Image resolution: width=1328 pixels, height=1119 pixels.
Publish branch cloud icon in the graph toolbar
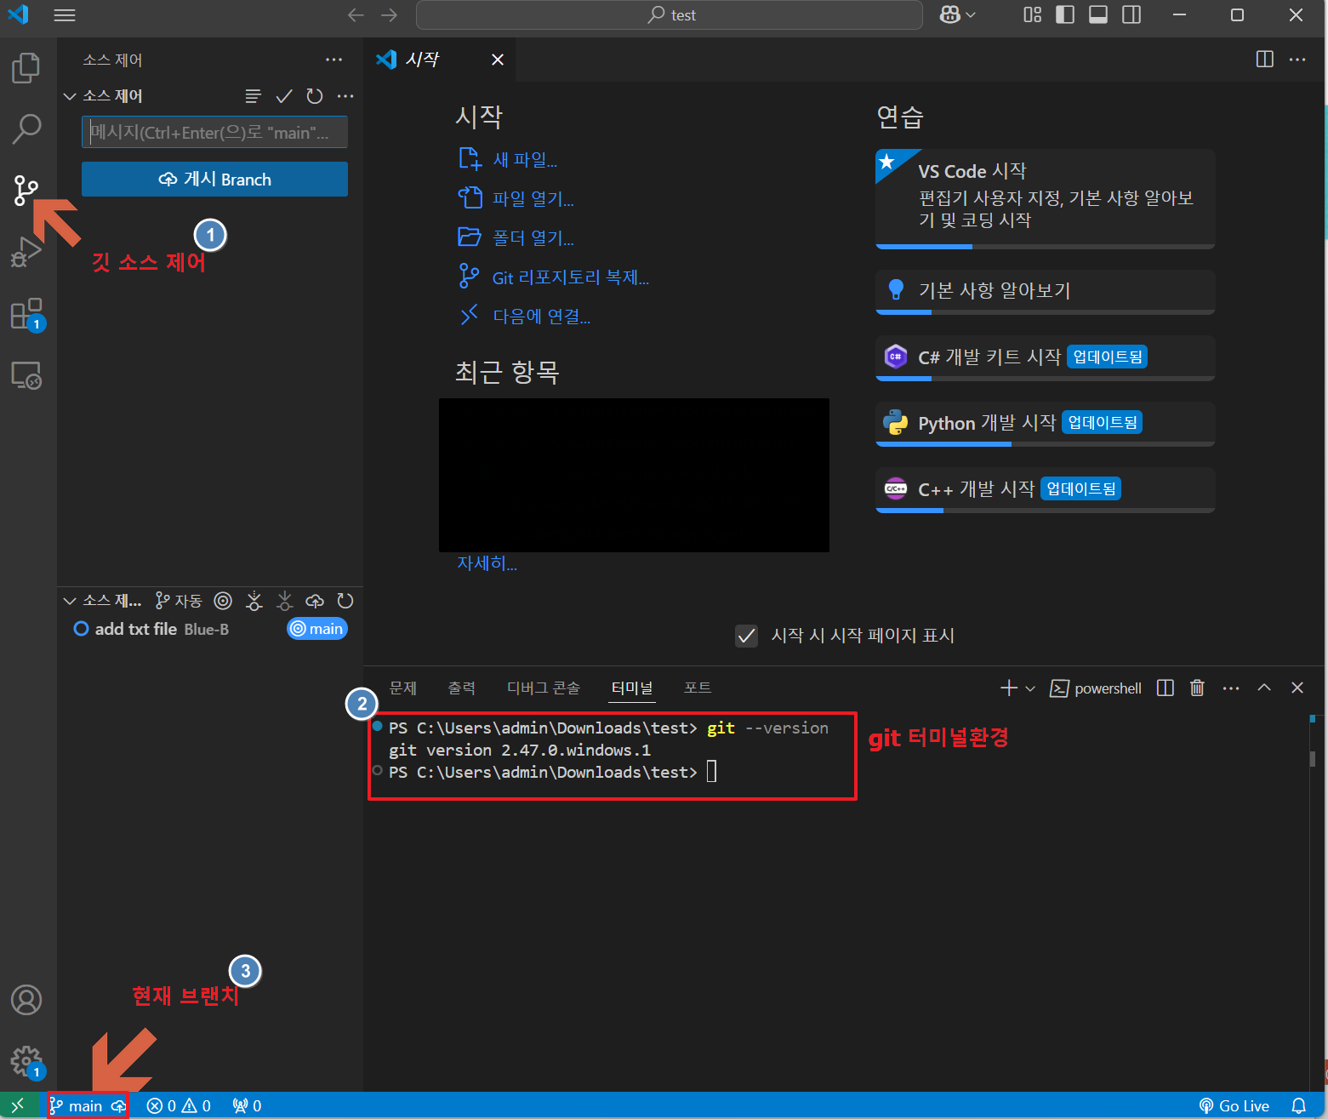pyautogui.click(x=315, y=601)
